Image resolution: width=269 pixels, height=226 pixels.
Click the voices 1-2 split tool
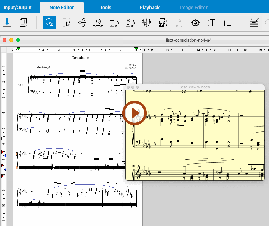tap(163, 23)
